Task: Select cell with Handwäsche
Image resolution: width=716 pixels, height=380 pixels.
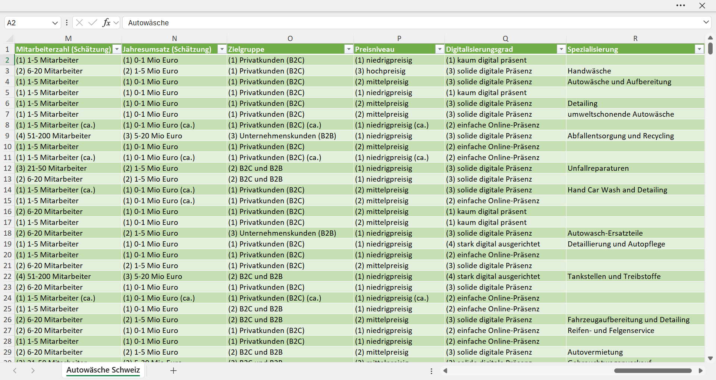Action: point(635,71)
